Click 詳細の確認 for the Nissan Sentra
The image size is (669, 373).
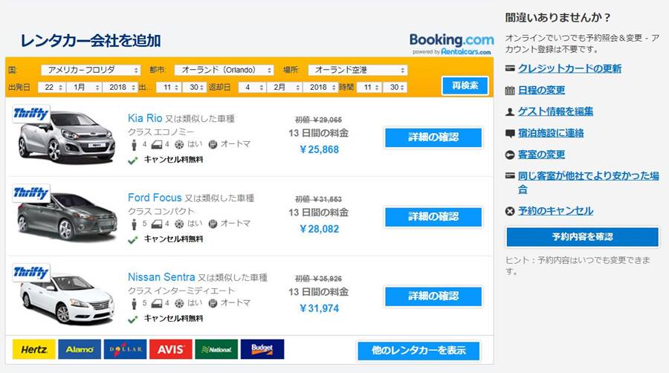click(433, 296)
